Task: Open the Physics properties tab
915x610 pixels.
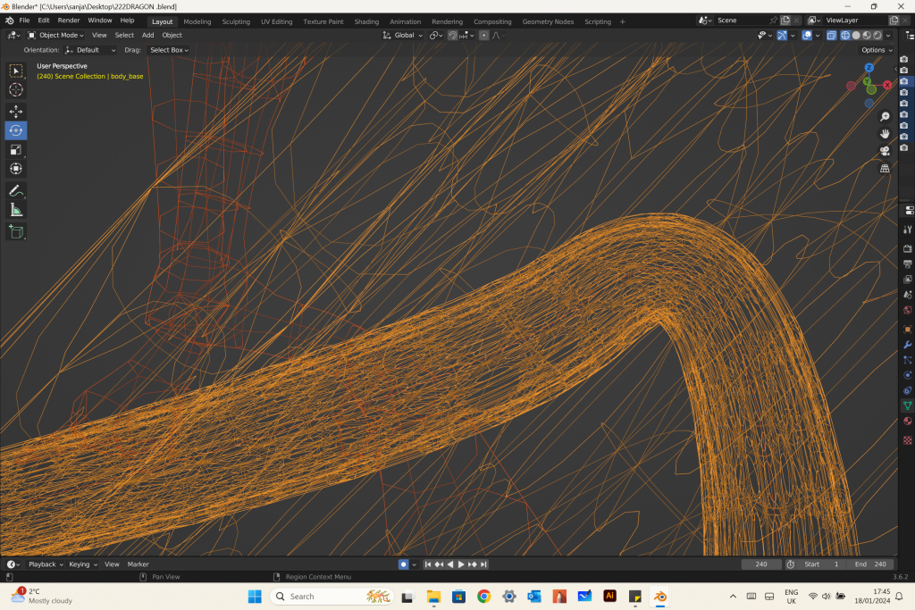Action: click(908, 375)
